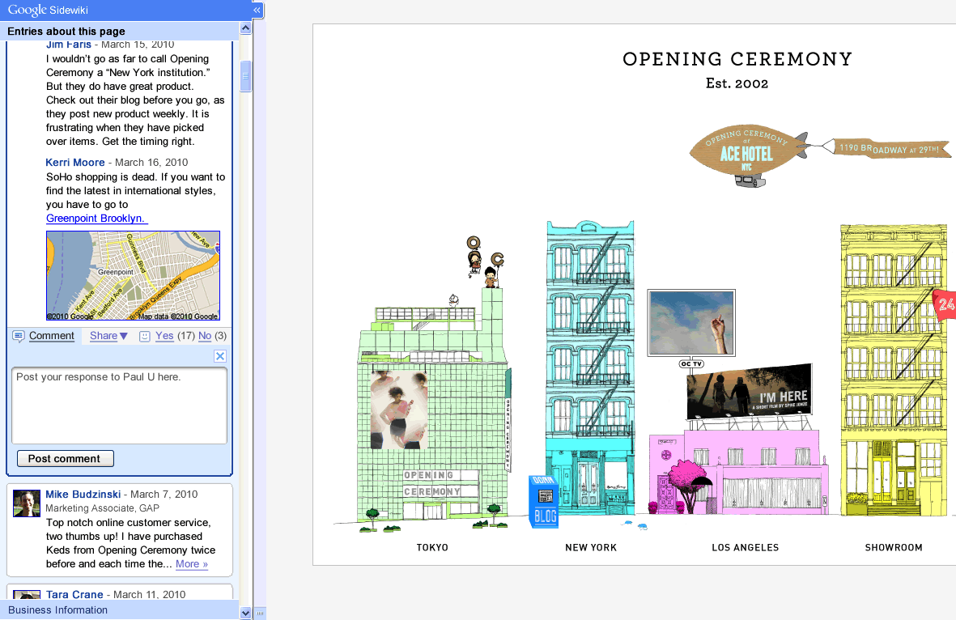Click the Comment speech bubble icon
The width and height of the screenshot is (956, 620).
(19, 336)
